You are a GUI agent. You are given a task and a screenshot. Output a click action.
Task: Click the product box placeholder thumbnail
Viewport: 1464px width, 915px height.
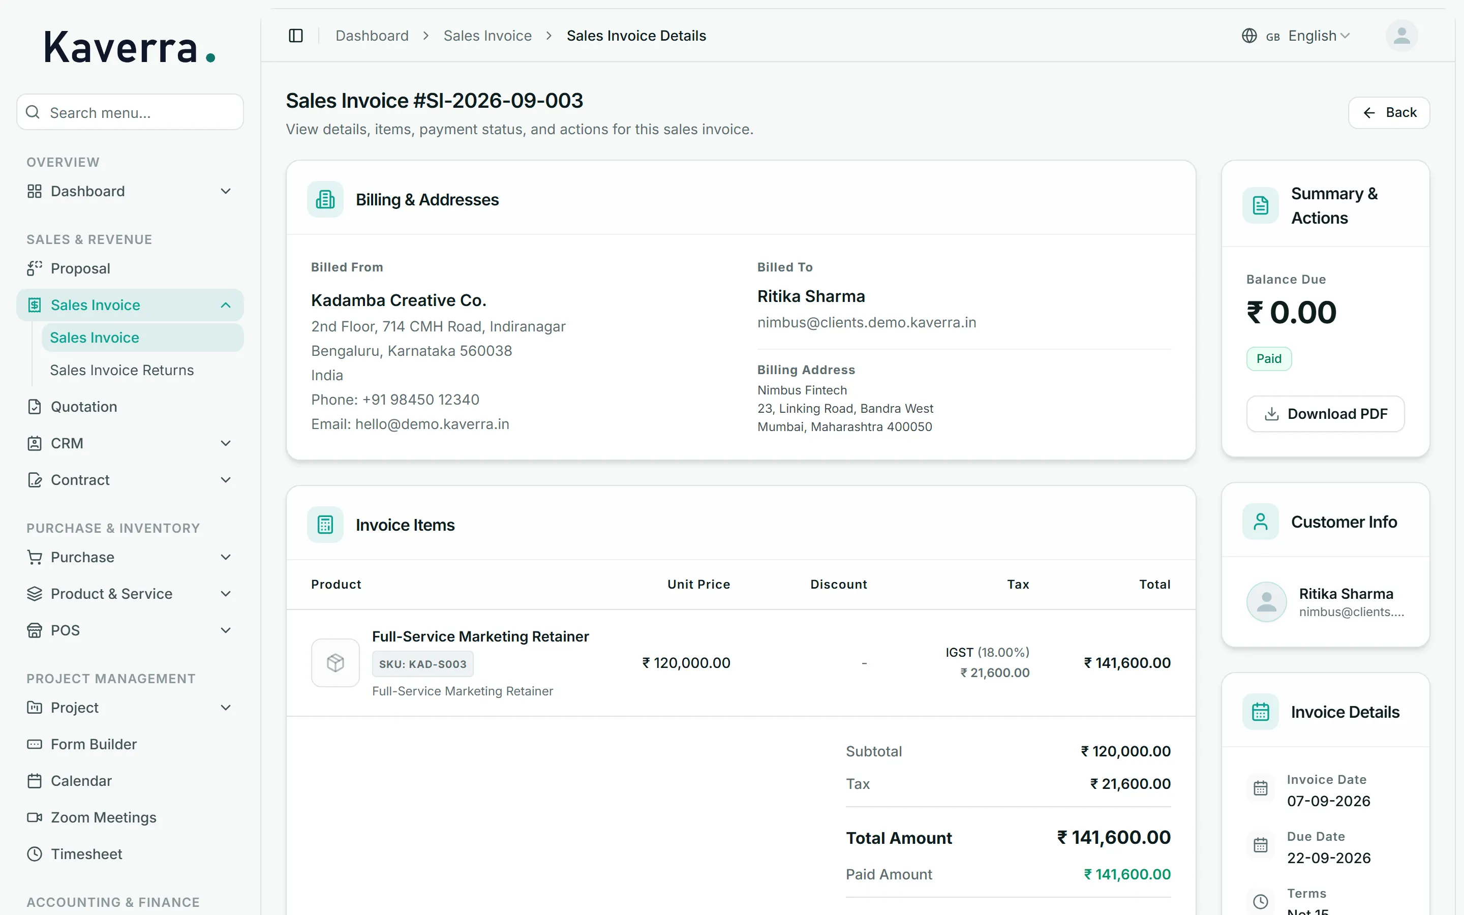(335, 663)
